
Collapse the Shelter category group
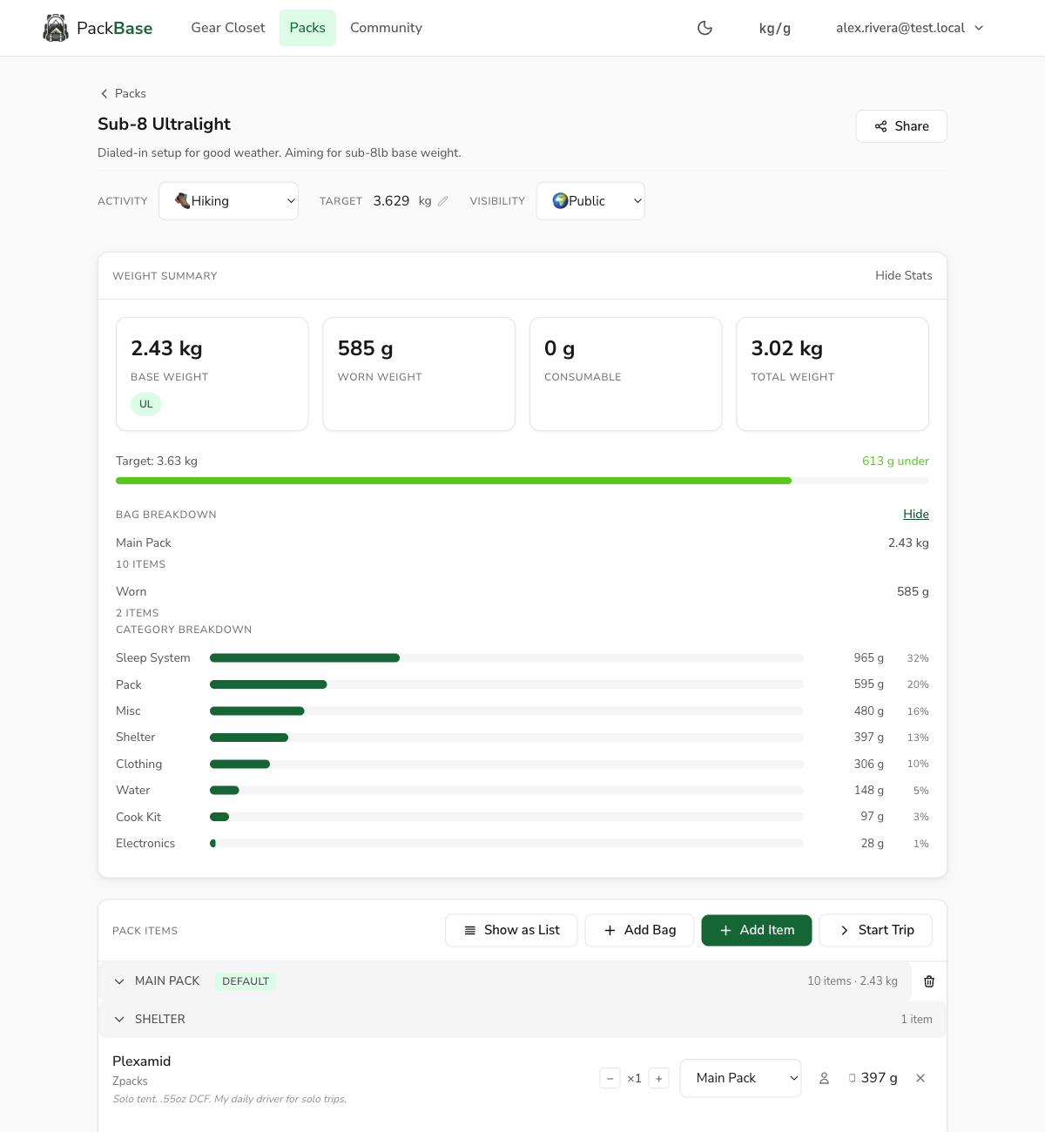[x=119, y=1019]
